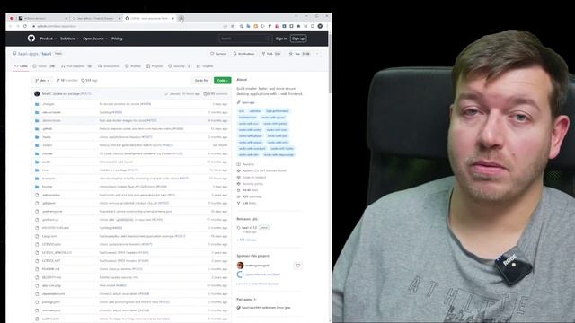575x323 pixels.
Task: Open the README.md file
Action: [x=51, y=269]
